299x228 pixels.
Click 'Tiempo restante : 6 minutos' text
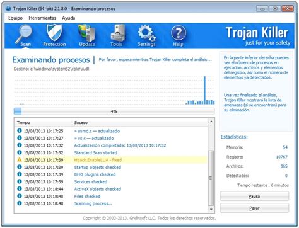point(263,185)
